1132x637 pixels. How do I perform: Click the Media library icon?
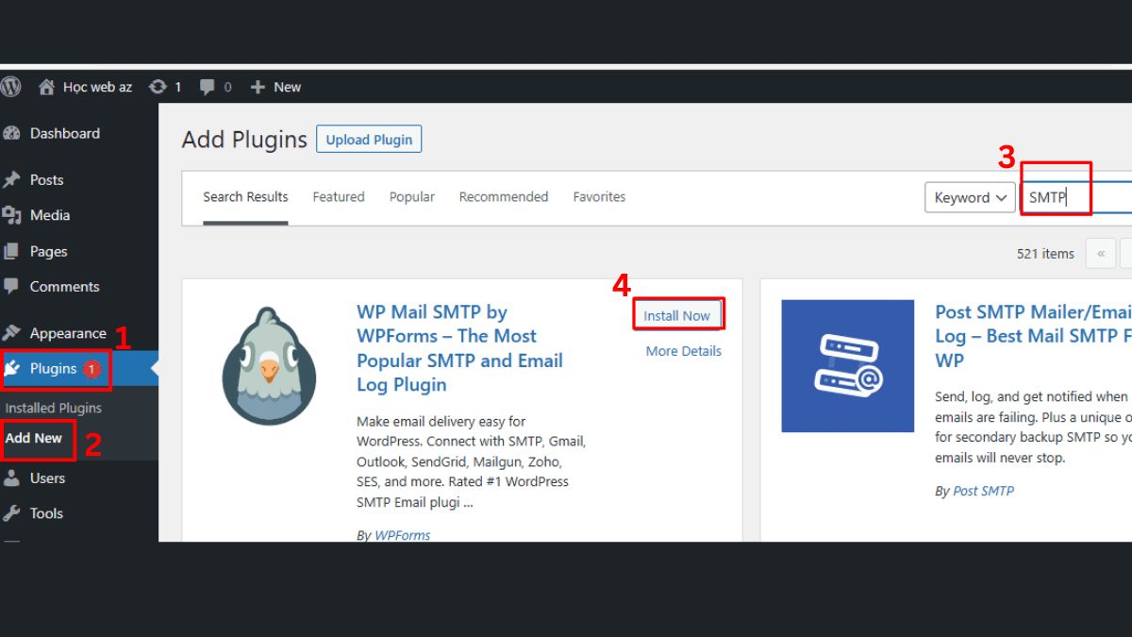13,215
